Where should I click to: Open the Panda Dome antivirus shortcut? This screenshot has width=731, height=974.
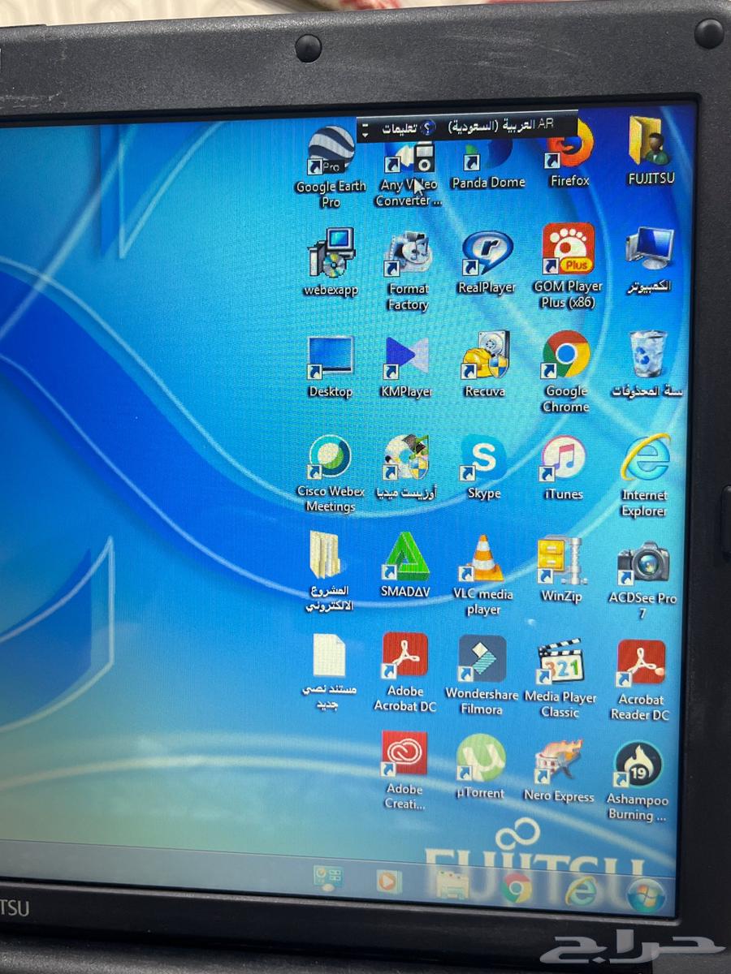pos(488,165)
